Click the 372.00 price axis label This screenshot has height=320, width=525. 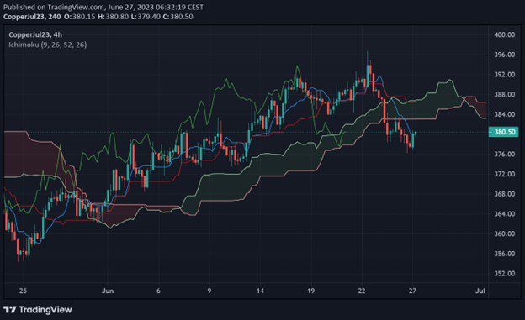point(505,174)
